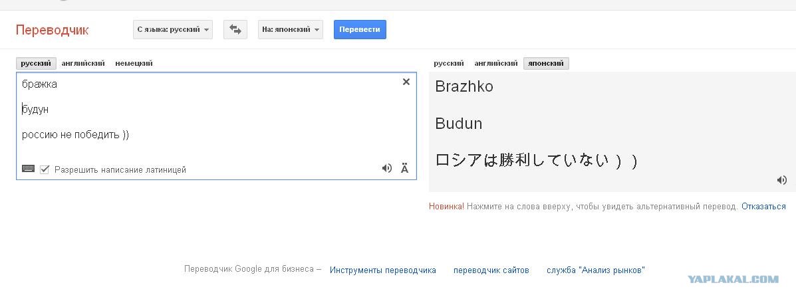
Task: Open "С языка: русский" dropdown
Action: pyautogui.click(x=173, y=29)
